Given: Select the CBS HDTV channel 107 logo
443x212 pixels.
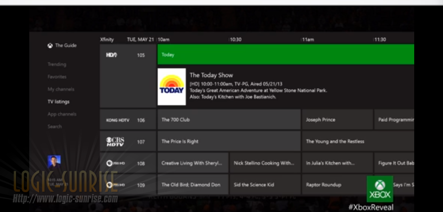Looking at the screenshot, I should point(115,141).
